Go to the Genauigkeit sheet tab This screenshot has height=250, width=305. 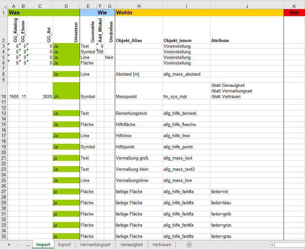pyautogui.click(x=132, y=245)
